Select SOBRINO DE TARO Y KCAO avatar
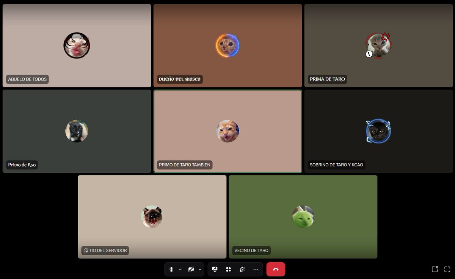Screen dimensions: 455x279 click(x=378, y=131)
